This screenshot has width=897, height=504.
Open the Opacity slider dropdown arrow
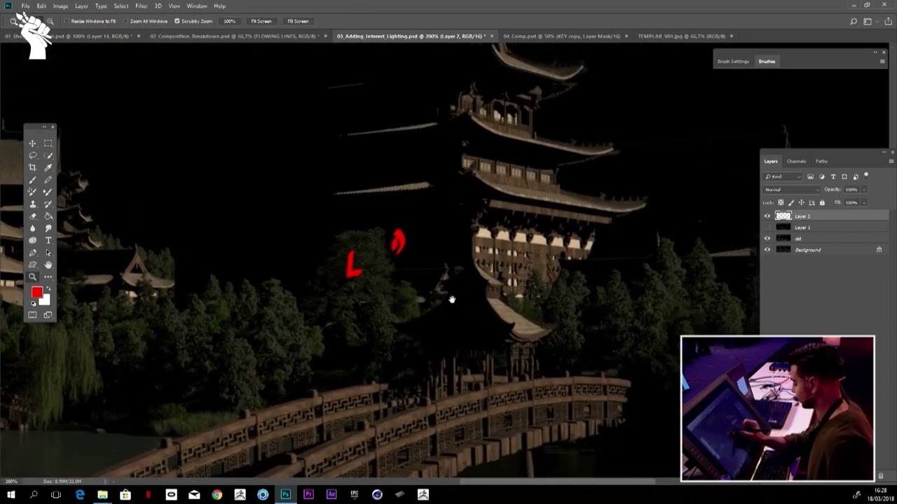point(863,190)
